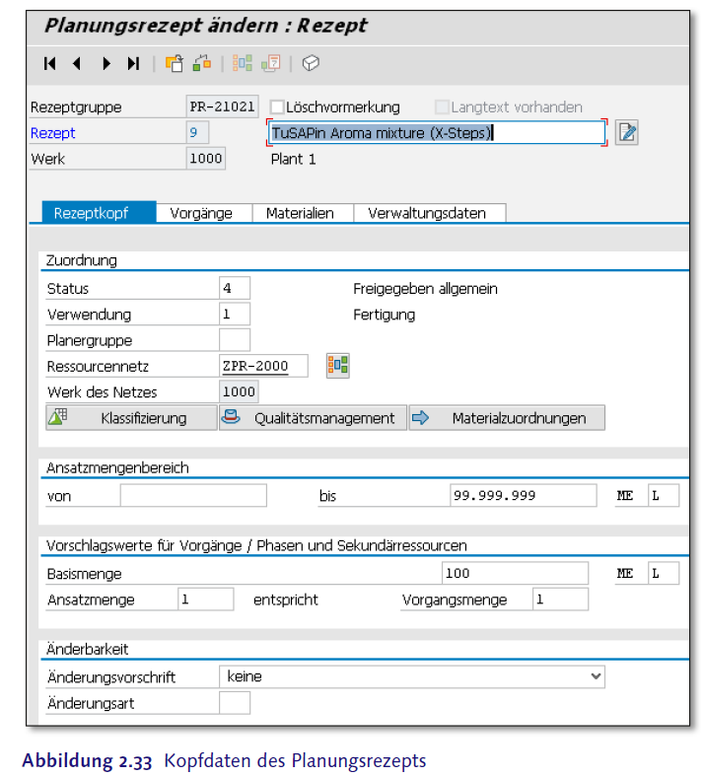Click the orange clipboard copy icon in toolbar
Screen dimensions: 705x777
175,64
